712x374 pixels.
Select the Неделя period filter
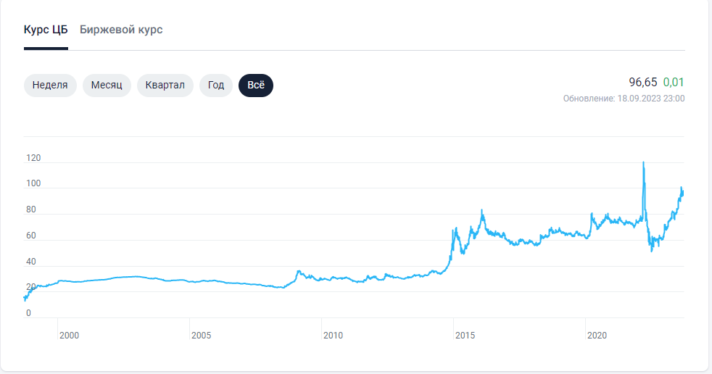click(50, 85)
